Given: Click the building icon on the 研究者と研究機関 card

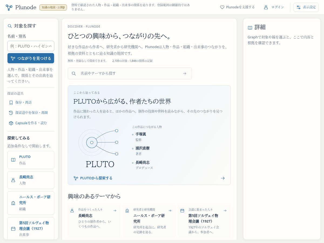Looking at the screenshot, I should point(127,211).
